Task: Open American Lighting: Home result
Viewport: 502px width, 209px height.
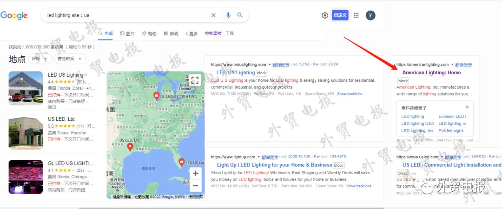Action: (431, 72)
